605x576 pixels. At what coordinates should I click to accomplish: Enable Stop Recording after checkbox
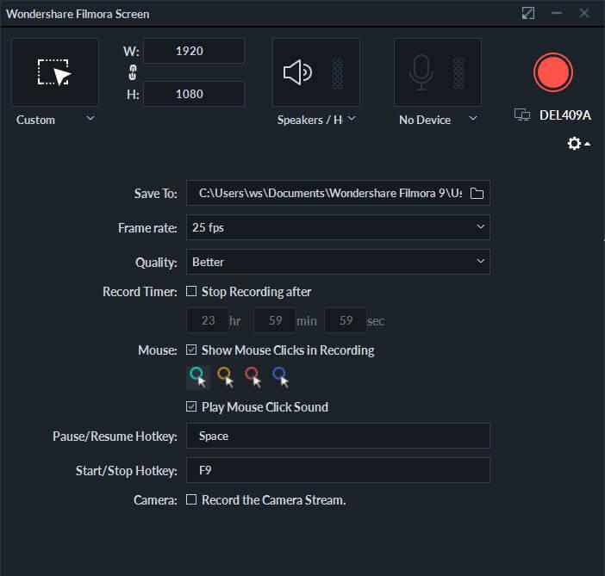pyautogui.click(x=191, y=291)
